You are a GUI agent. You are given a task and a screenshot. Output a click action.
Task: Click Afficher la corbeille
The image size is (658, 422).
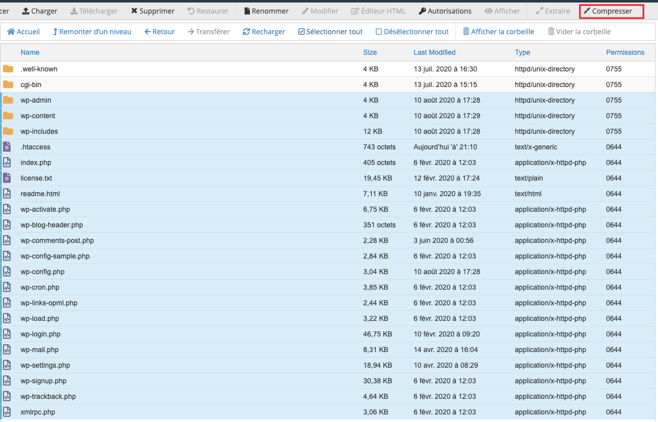(498, 32)
